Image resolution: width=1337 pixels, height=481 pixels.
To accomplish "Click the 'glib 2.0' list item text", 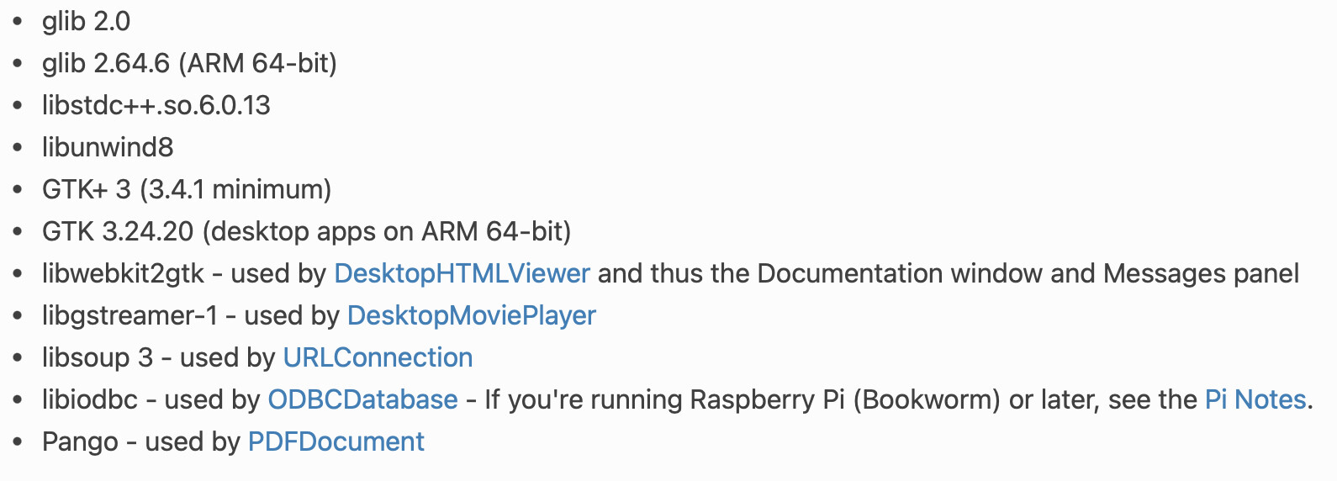I will [86, 21].
